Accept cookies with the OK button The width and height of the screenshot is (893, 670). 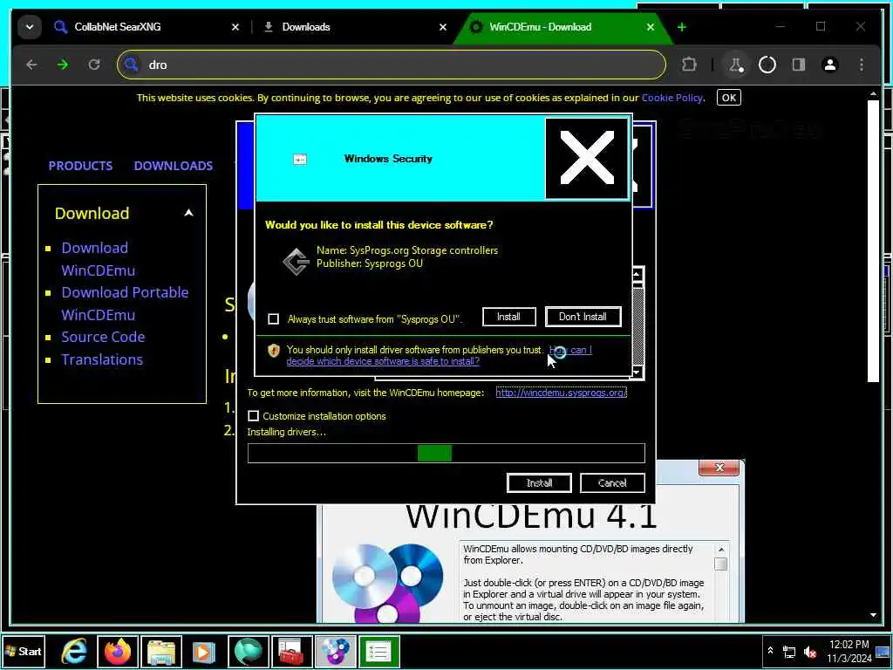[x=729, y=98]
